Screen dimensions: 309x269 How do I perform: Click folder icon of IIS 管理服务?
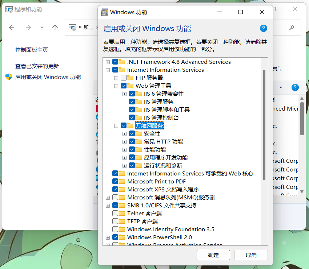pyautogui.click(x=139, y=102)
